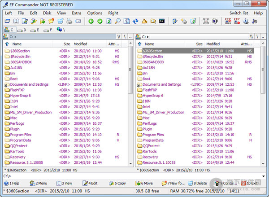Select Program Files folder in left panel

click(x=21, y=135)
